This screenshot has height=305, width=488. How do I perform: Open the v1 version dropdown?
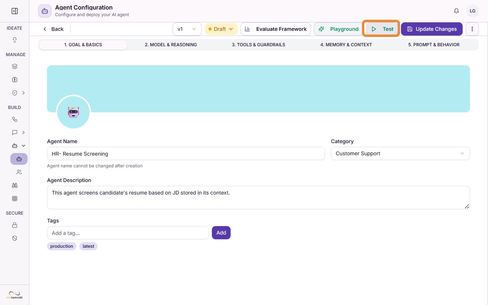pos(187,29)
